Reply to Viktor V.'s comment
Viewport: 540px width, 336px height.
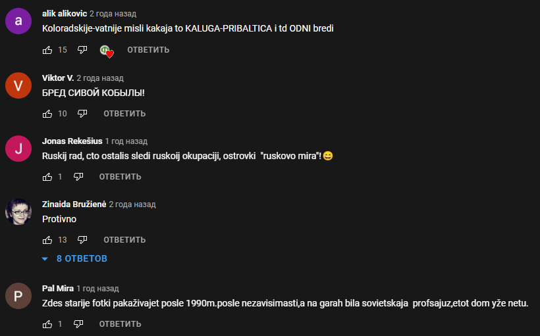pyautogui.click(x=124, y=114)
